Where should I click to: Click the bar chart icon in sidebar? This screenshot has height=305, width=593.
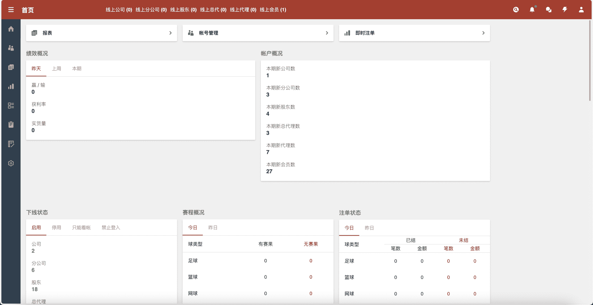(x=11, y=86)
